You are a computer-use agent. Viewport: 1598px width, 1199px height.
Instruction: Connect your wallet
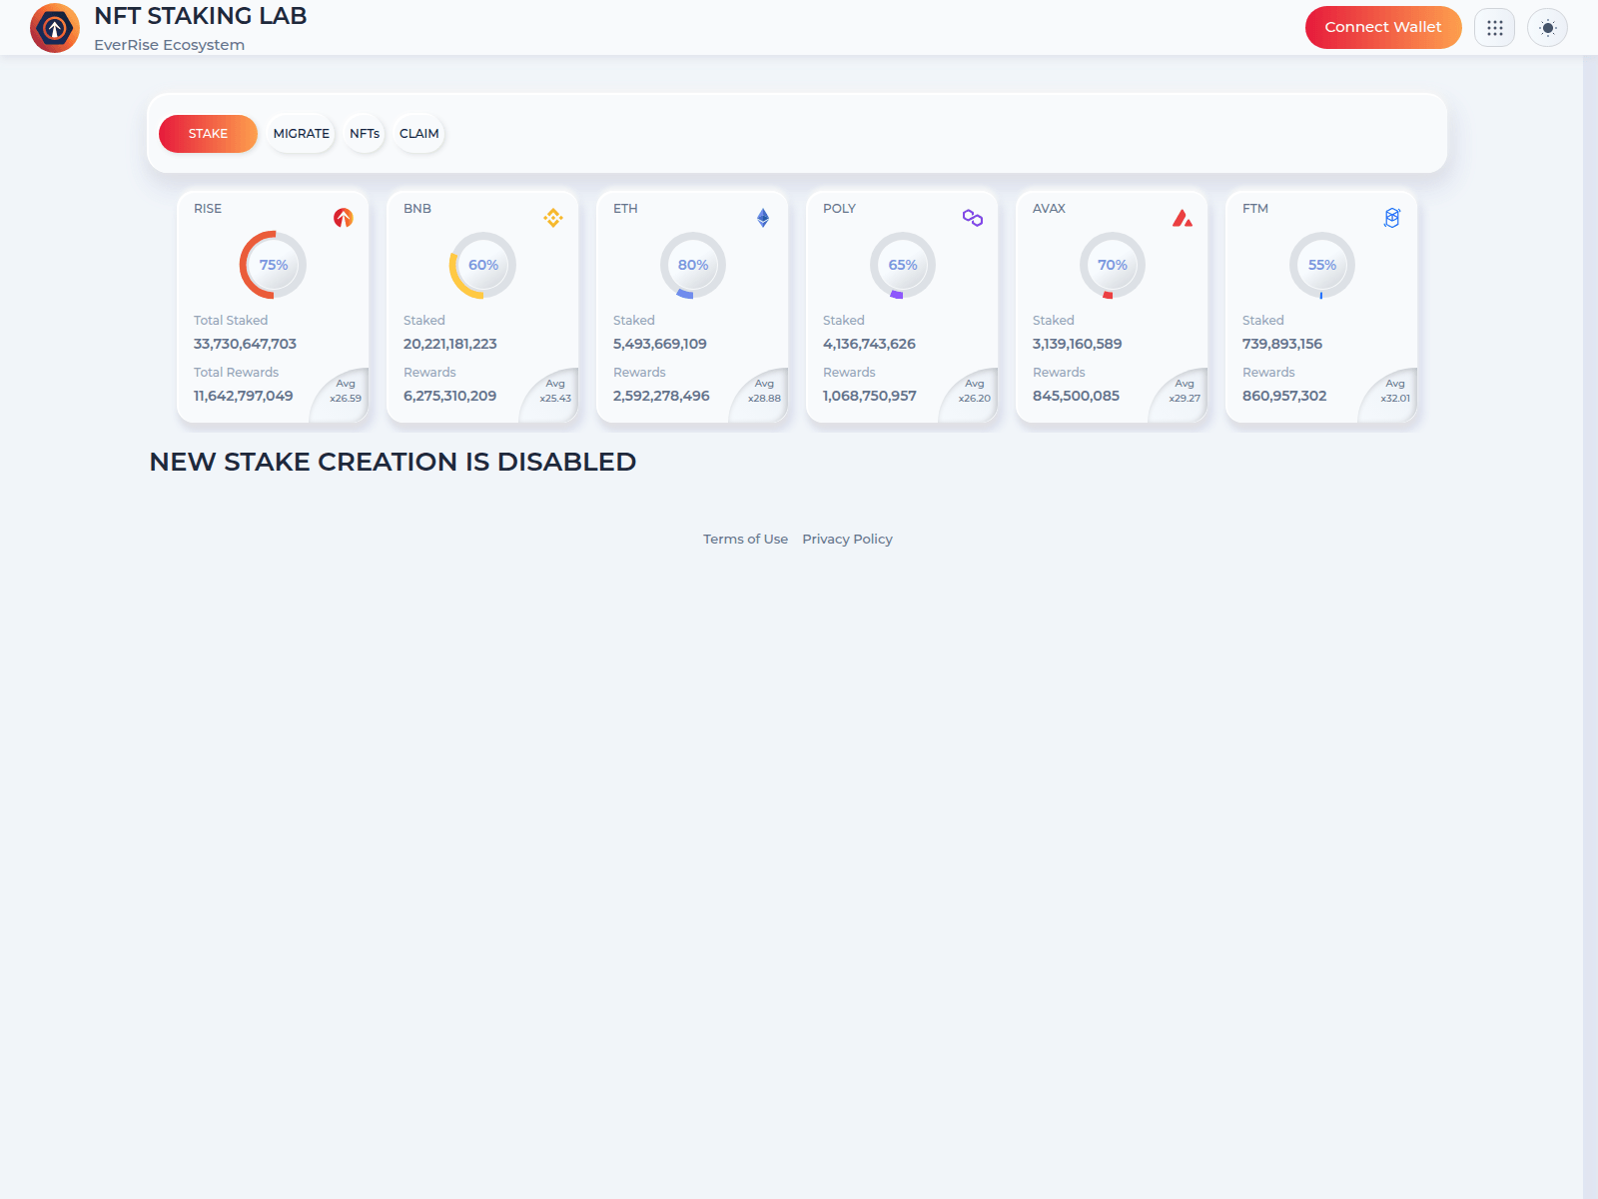(1383, 27)
